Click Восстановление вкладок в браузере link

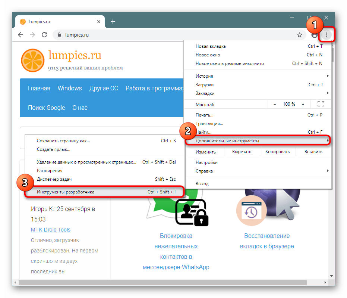tap(267, 241)
